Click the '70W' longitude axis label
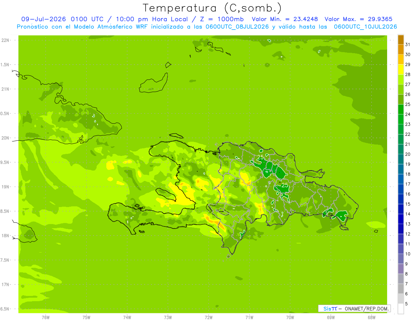417x322 pixels. pos(290,317)
